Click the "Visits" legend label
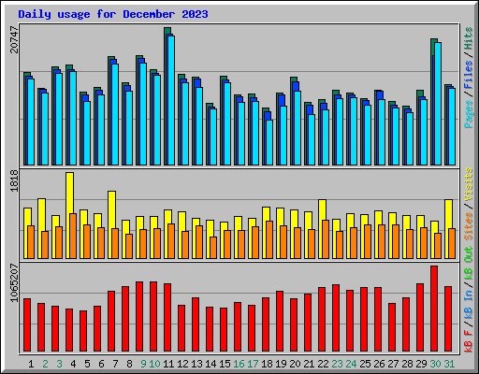The image size is (479, 374). point(469,184)
